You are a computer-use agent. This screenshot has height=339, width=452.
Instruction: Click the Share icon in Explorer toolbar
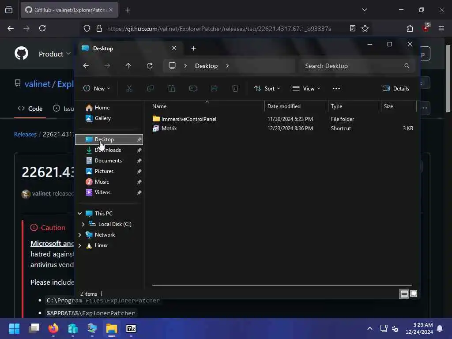(214, 88)
